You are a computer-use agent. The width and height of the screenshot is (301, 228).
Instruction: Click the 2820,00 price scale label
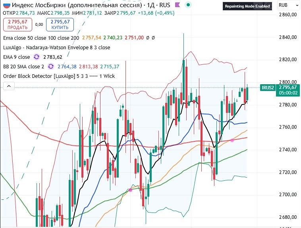[288, 60]
